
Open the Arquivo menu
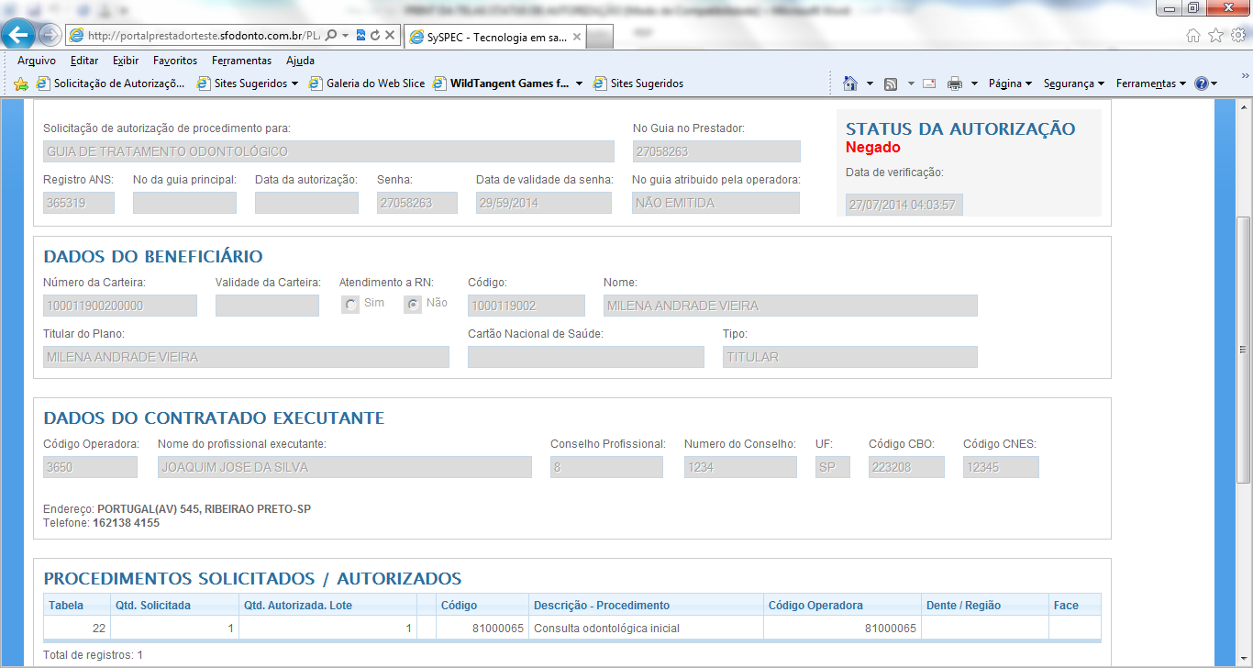(37, 61)
